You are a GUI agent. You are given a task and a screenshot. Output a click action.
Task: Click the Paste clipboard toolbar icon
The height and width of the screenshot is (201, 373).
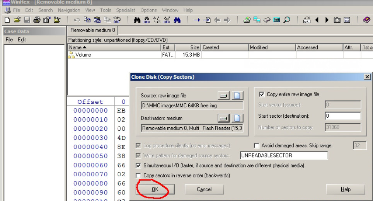[97, 20]
